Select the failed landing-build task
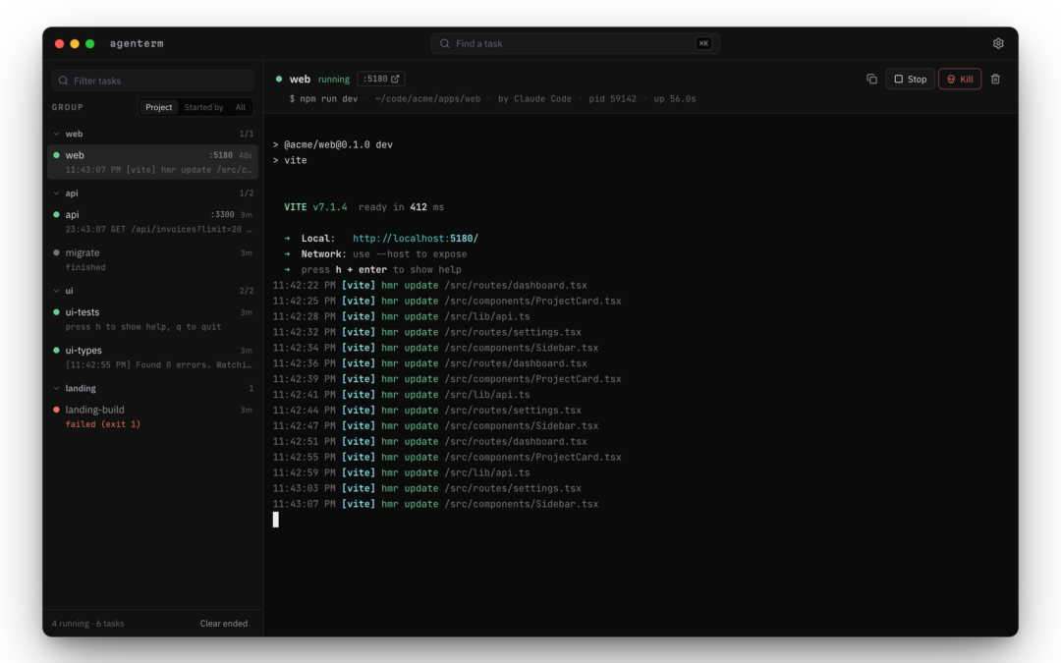 pos(153,416)
